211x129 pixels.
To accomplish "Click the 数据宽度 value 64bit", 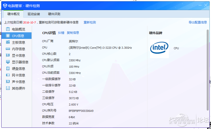I will 72,117.
